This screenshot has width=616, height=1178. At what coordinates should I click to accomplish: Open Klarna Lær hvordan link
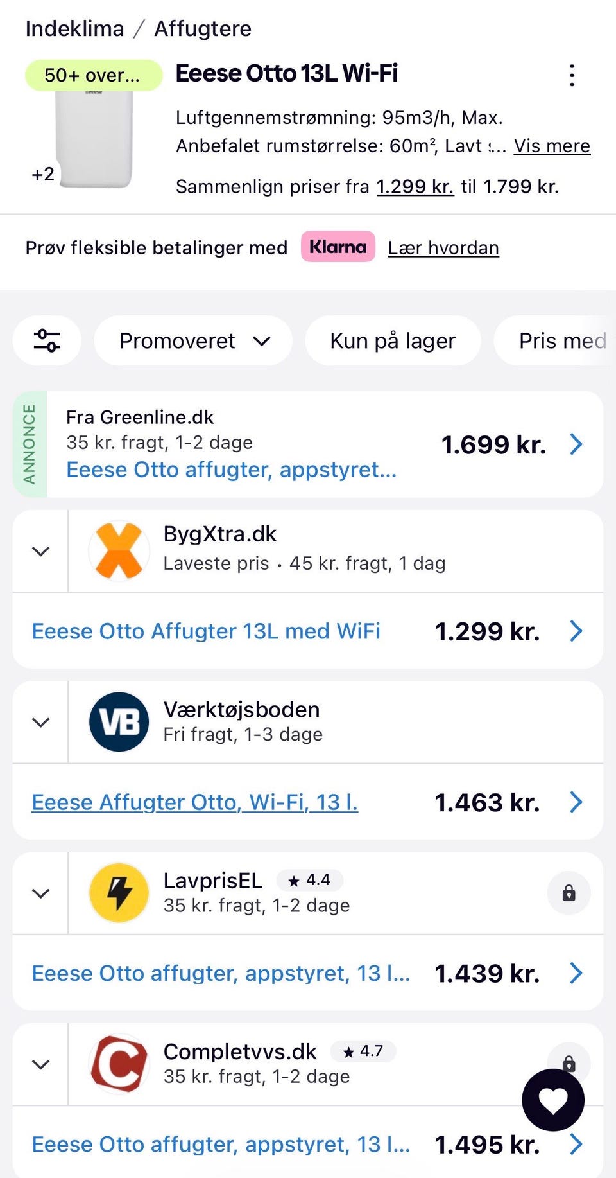pos(443,248)
